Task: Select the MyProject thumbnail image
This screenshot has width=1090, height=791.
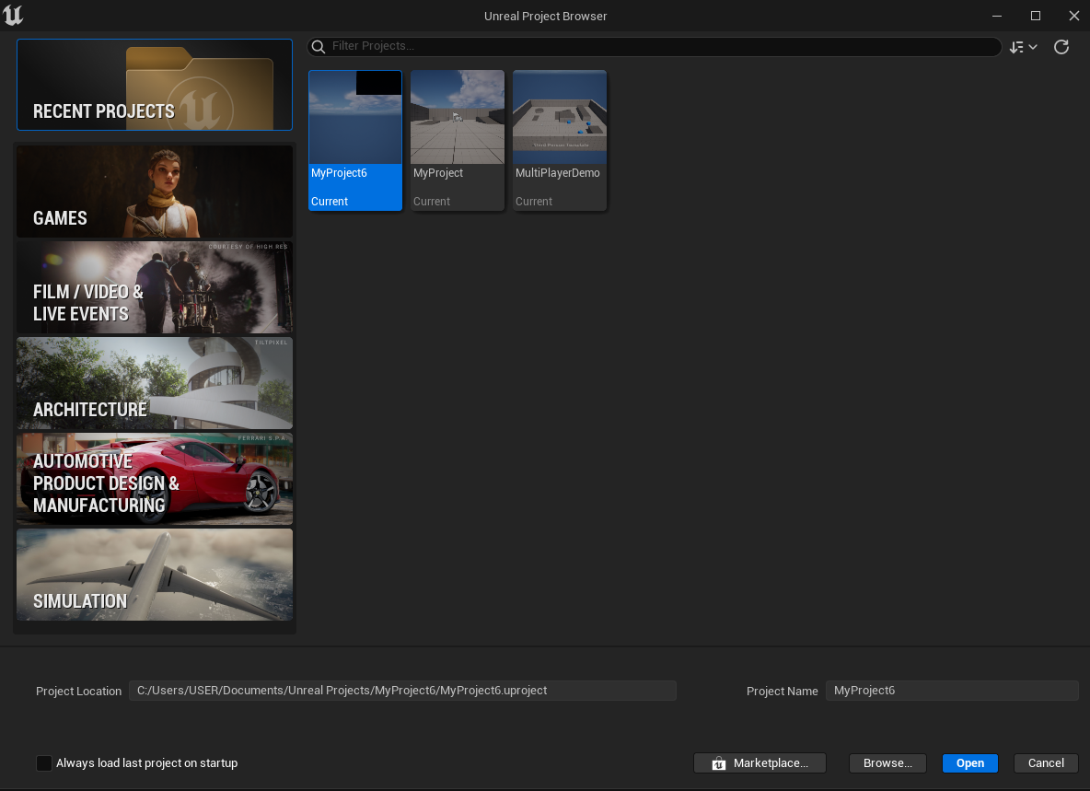Action: (x=457, y=117)
